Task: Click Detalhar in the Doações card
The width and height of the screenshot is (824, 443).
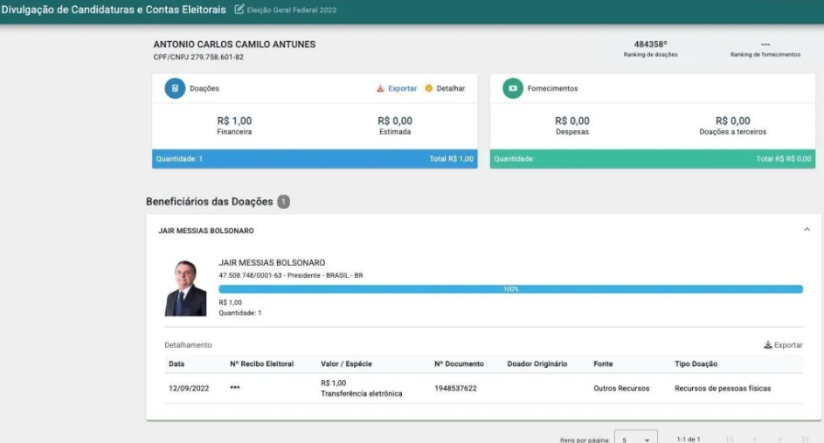Action: click(450, 88)
